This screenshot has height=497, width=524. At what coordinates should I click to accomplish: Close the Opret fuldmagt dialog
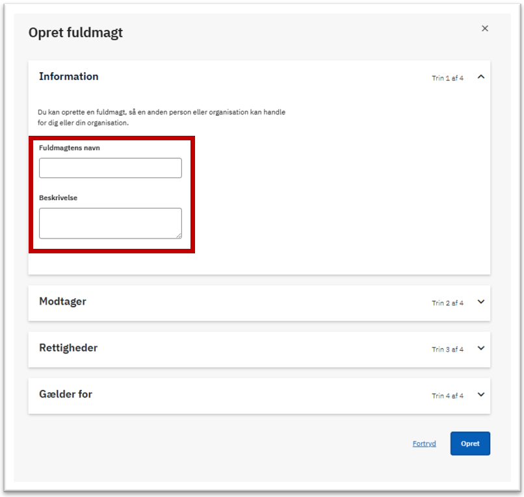point(484,29)
